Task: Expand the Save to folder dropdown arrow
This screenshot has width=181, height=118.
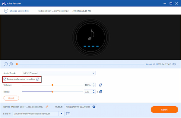Action: pos(62,113)
